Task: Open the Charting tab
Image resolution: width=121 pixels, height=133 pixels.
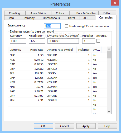Action: tap(15, 13)
